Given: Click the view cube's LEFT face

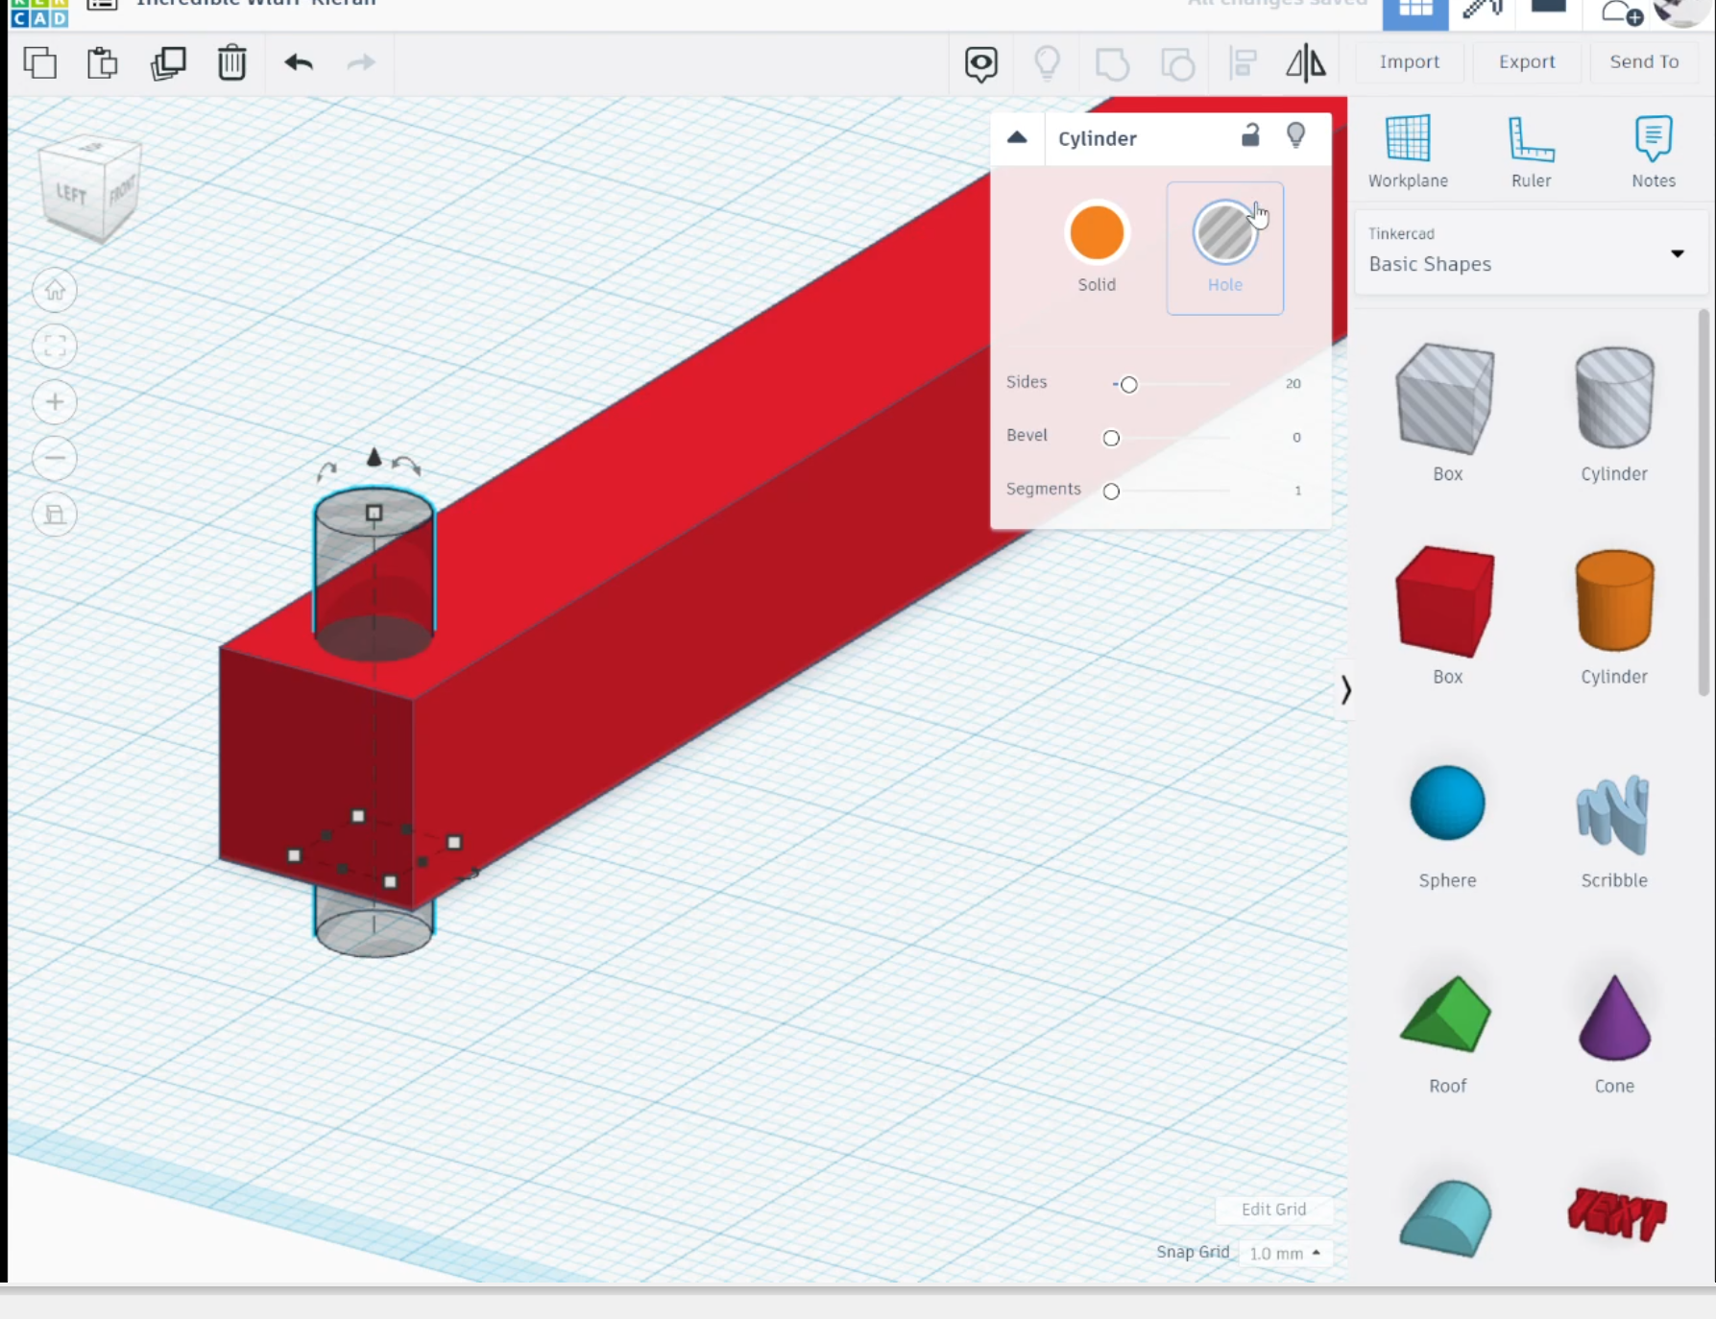Looking at the screenshot, I should pyautogui.click(x=70, y=193).
